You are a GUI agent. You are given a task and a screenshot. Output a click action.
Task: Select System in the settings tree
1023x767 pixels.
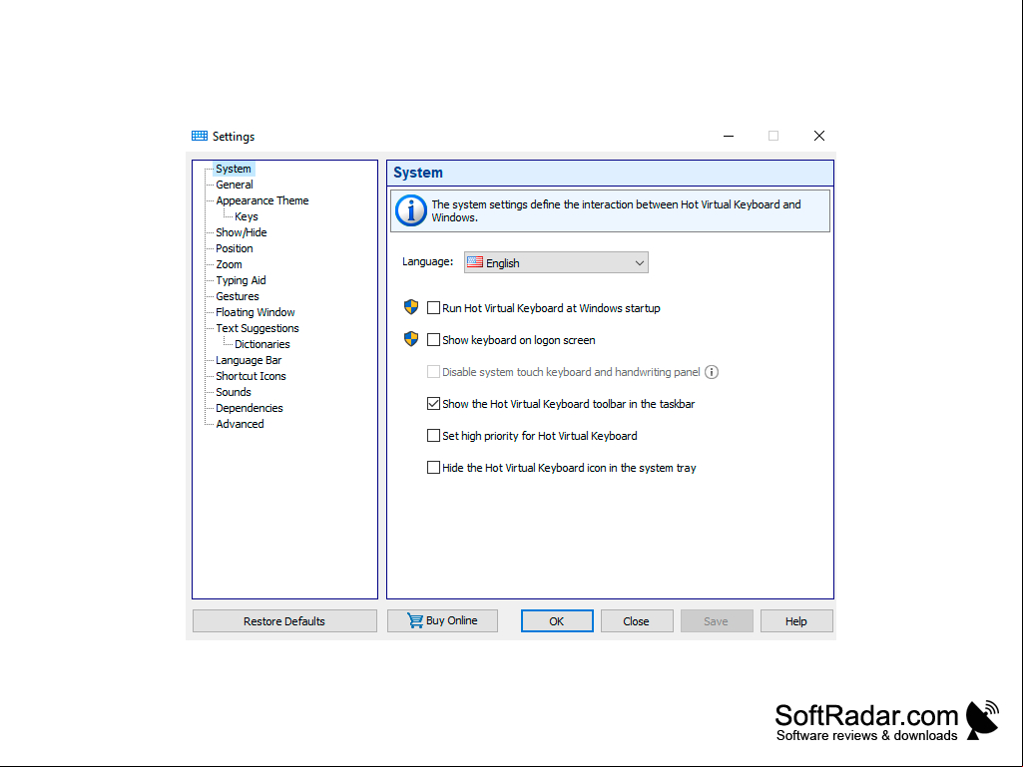[x=234, y=169]
